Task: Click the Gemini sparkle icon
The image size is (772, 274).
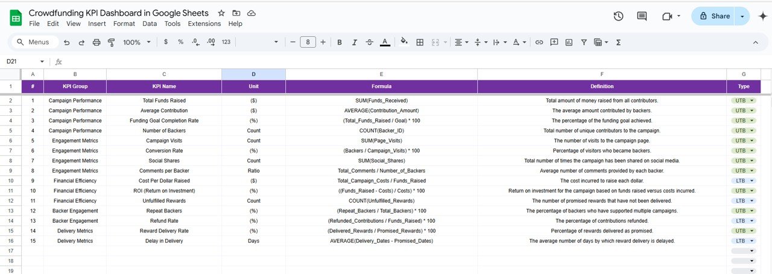Action: 762,16
